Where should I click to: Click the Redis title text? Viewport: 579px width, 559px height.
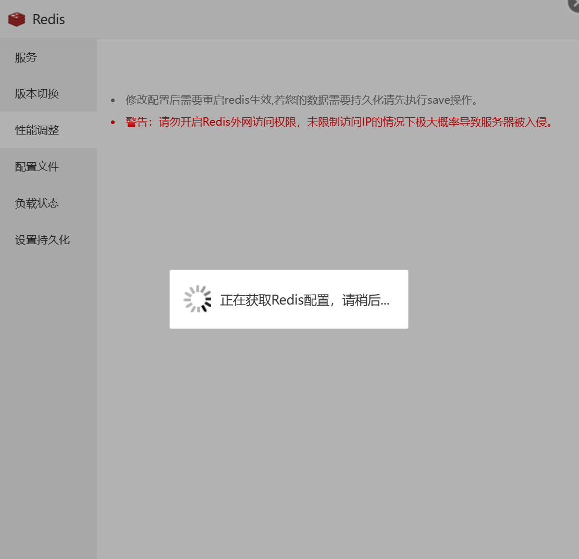coord(48,19)
